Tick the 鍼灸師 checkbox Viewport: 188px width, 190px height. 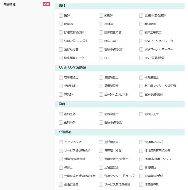click(61, 94)
